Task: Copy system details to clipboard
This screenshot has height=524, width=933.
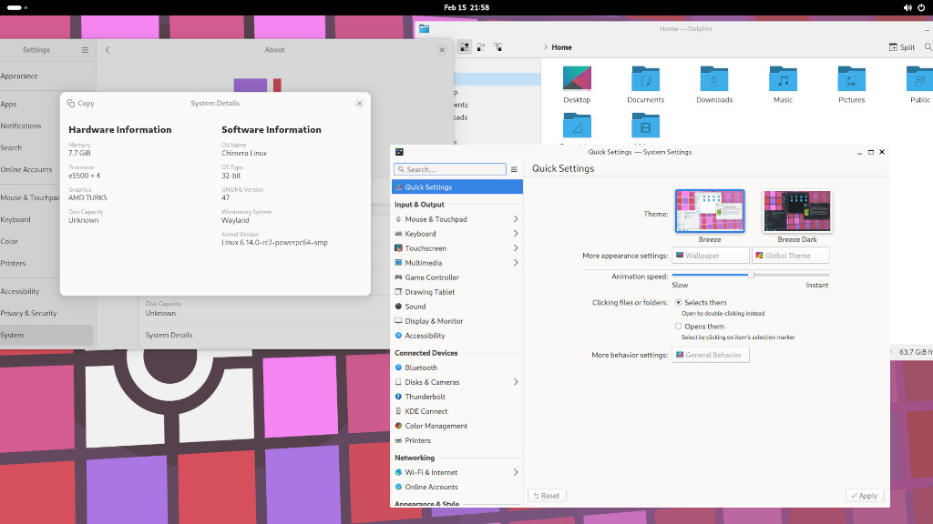Action: [81, 104]
